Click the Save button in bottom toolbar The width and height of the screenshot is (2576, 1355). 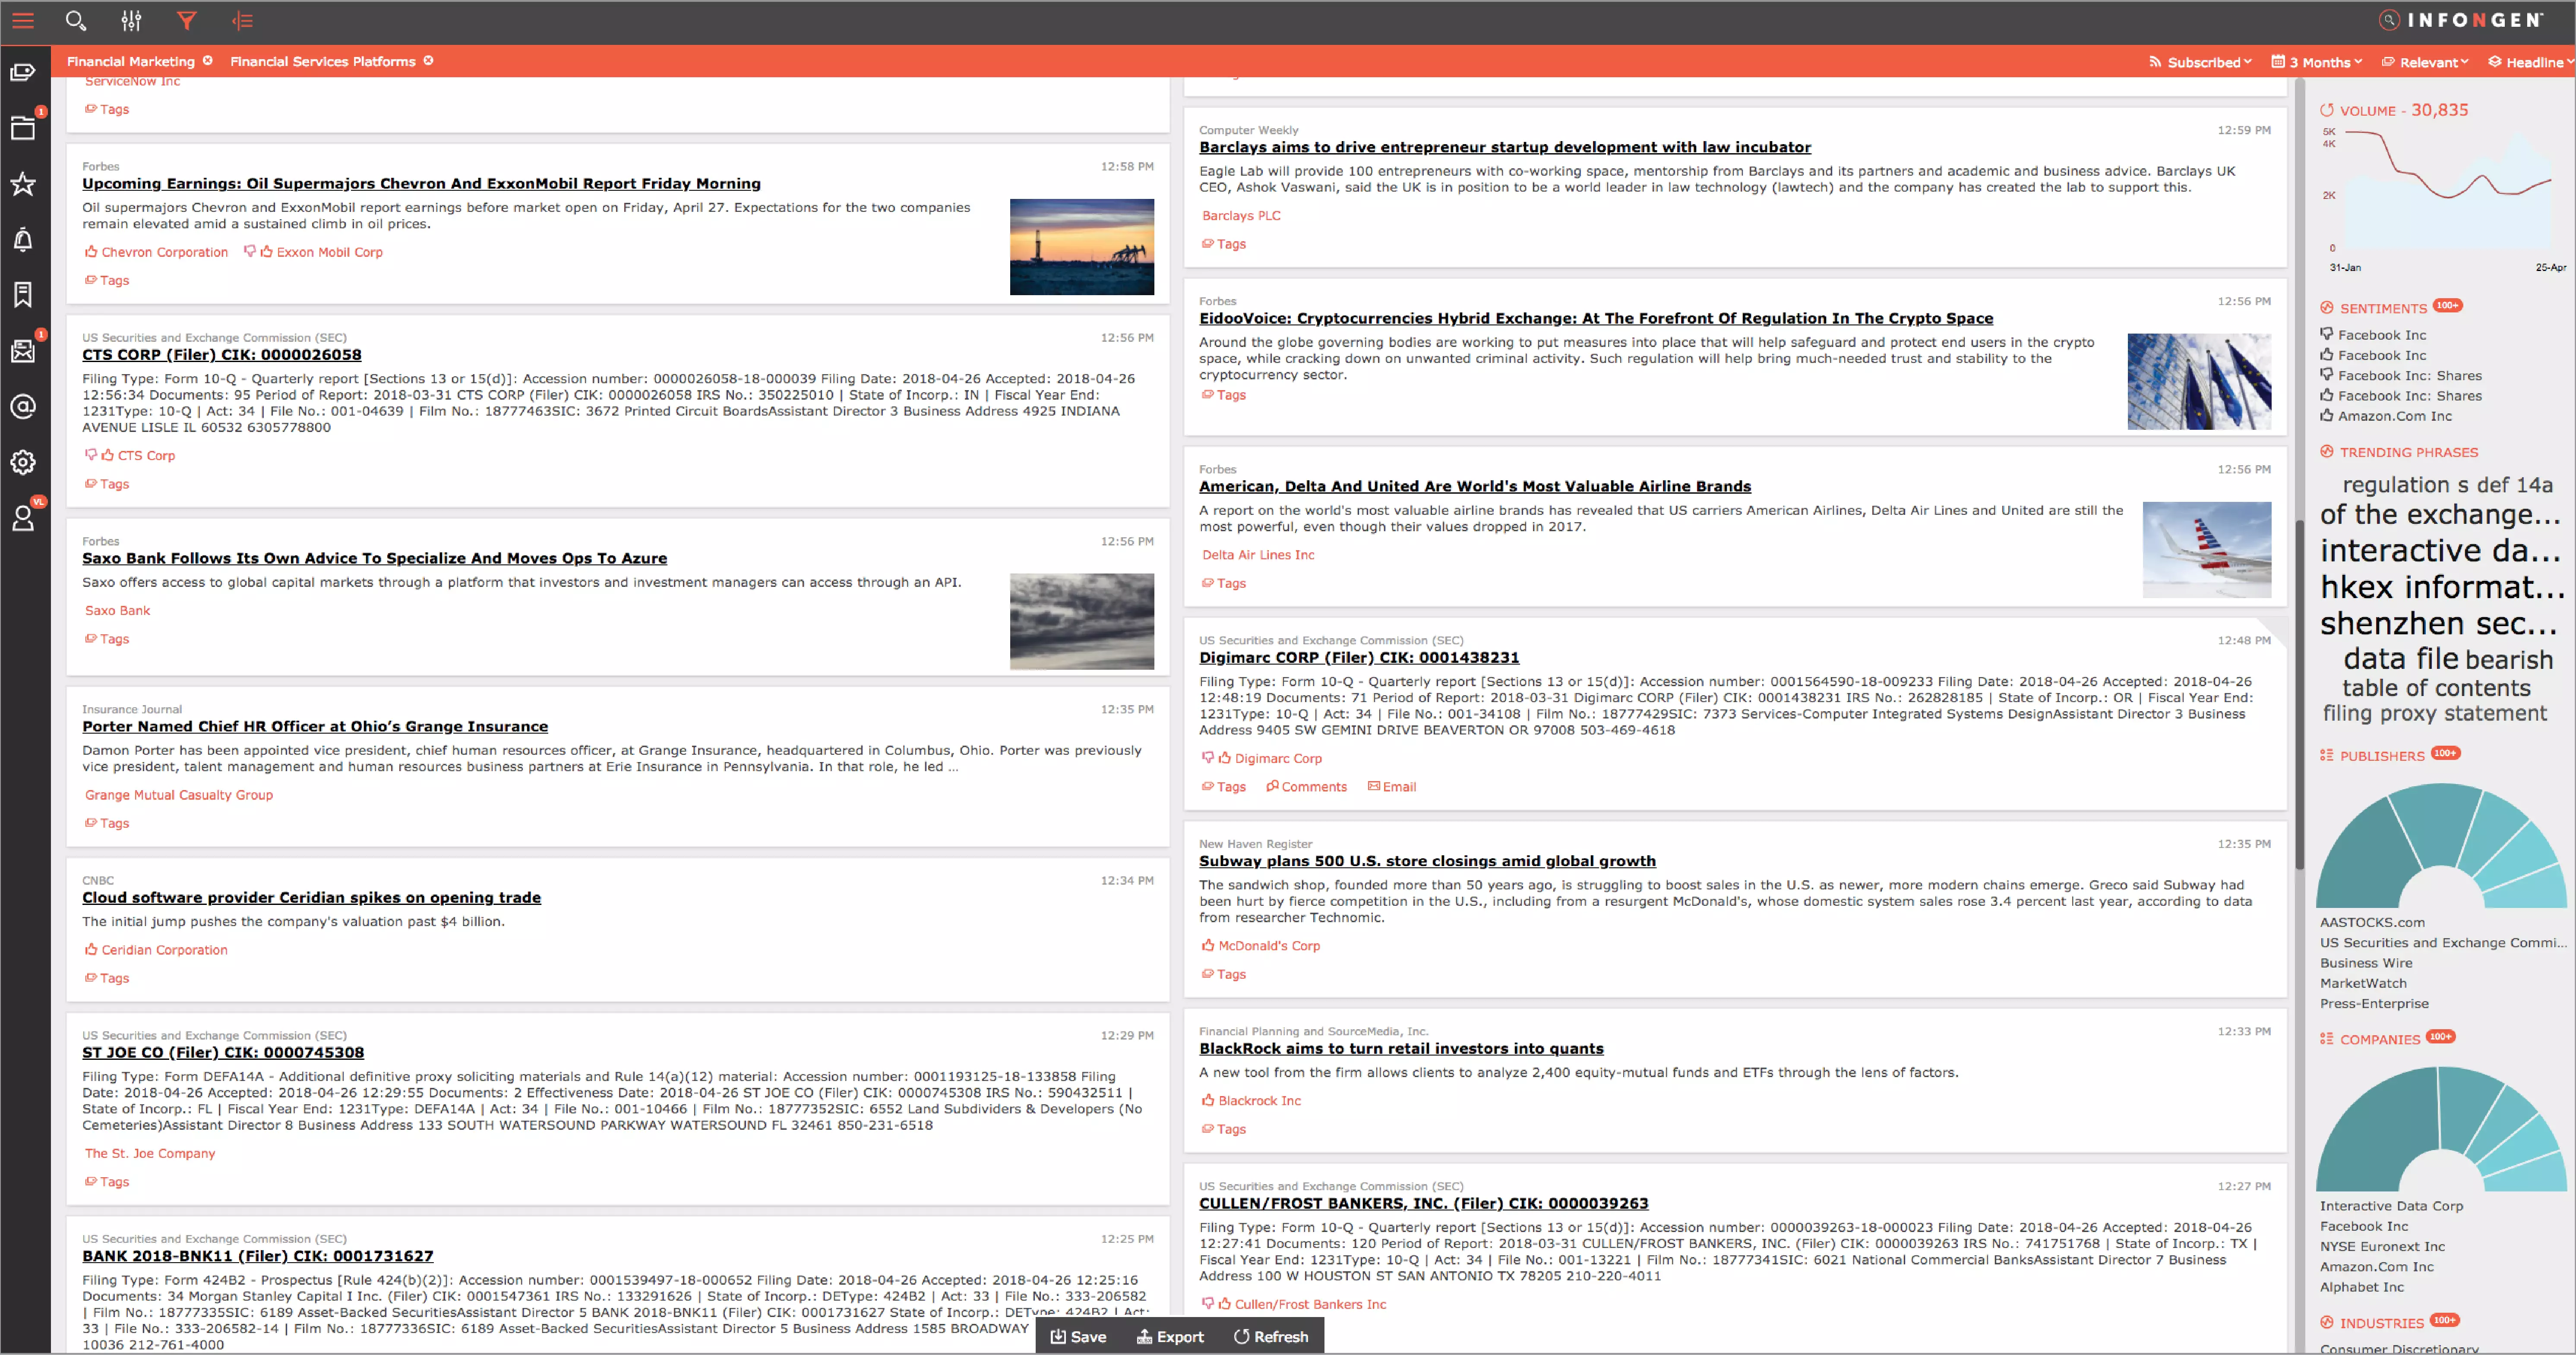tap(1078, 1337)
